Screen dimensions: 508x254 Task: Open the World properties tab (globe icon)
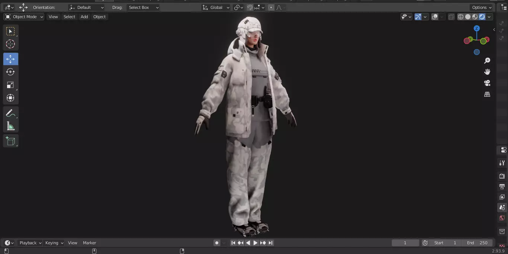pos(502,218)
